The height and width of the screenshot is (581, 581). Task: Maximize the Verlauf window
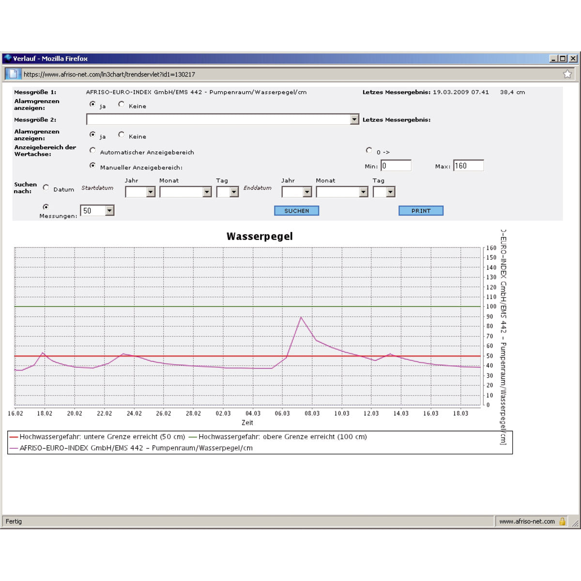563,59
